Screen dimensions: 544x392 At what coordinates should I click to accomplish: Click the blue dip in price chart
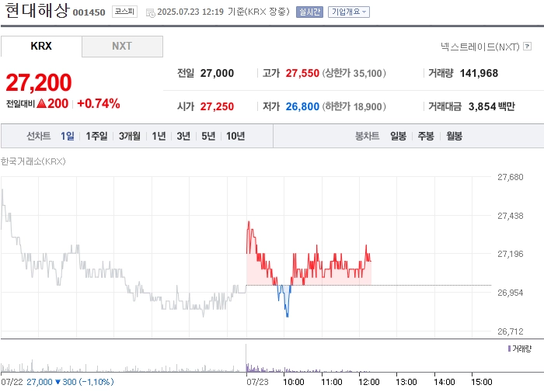pyautogui.click(x=284, y=300)
